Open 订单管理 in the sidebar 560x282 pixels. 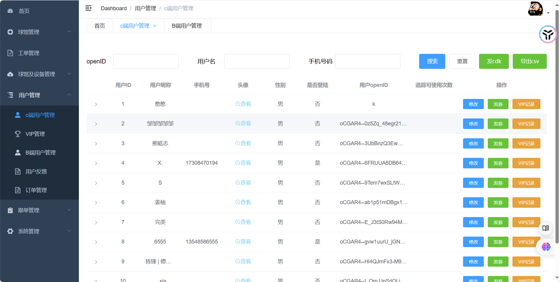coord(36,190)
